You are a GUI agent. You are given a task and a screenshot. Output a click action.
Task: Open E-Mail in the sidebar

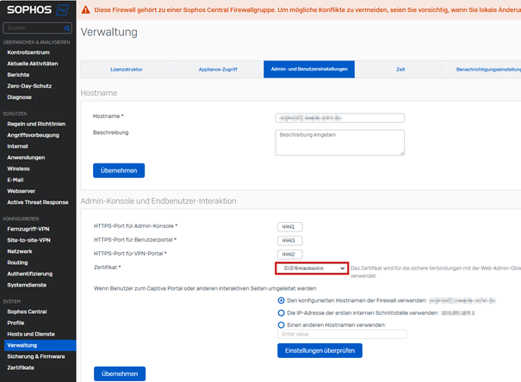[x=16, y=180]
